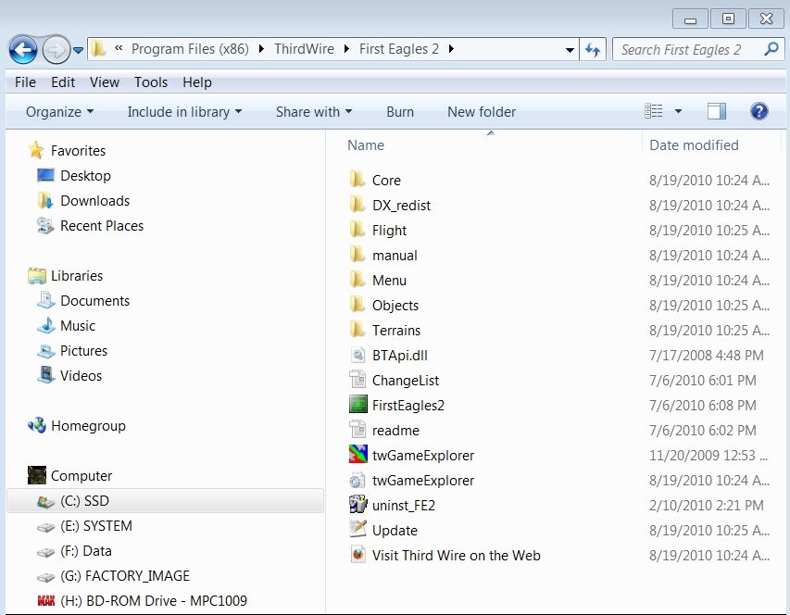Open Downloads in Favorites
Image resolution: width=790 pixels, height=615 pixels.
coord(94,200)
